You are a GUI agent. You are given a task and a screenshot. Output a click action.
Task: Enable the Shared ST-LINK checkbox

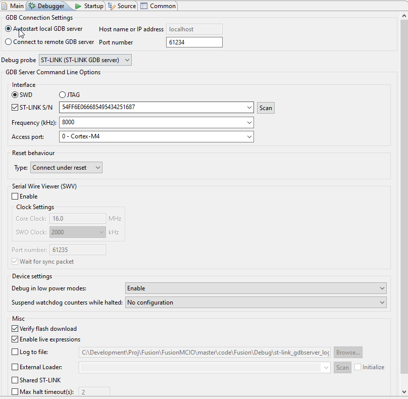tap(15, 380)
